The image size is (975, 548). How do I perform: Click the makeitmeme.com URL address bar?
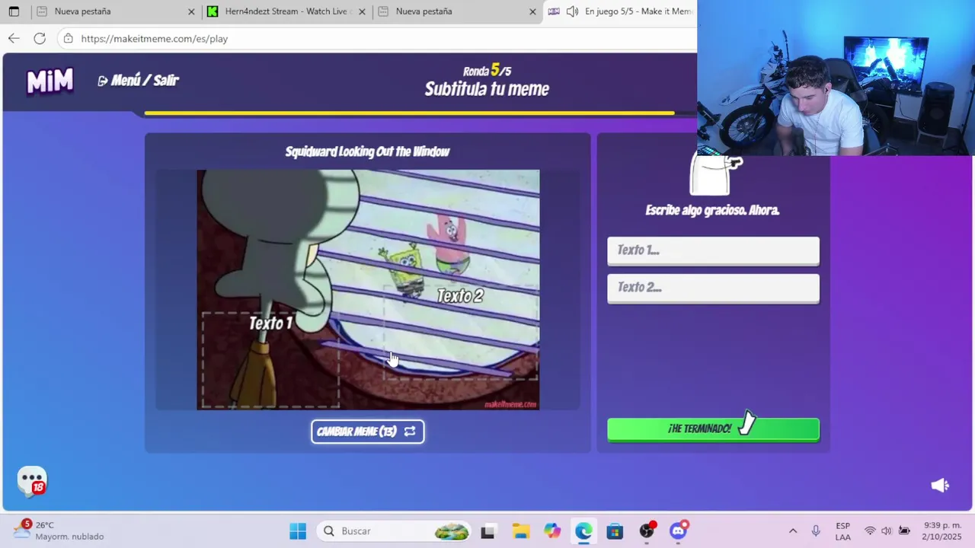coord(155,39)
